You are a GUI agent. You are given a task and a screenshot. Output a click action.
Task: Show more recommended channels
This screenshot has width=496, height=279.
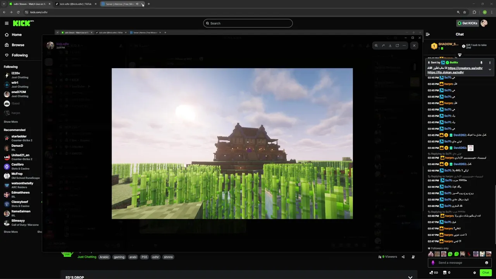click(11, 232)
